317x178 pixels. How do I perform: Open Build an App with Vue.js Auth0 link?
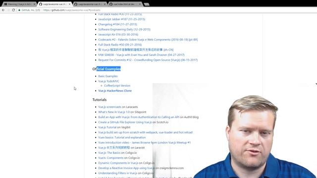tap(139, 117)
